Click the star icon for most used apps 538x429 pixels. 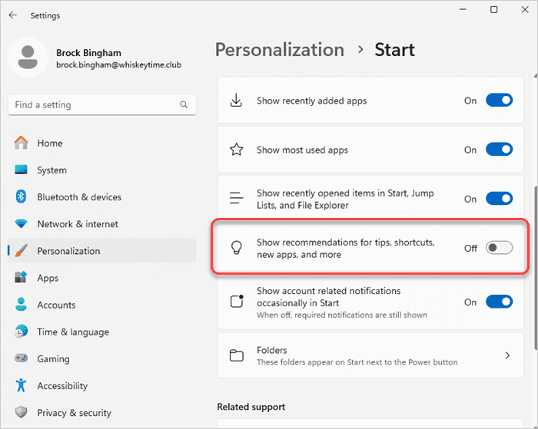[x=237, y=150]
